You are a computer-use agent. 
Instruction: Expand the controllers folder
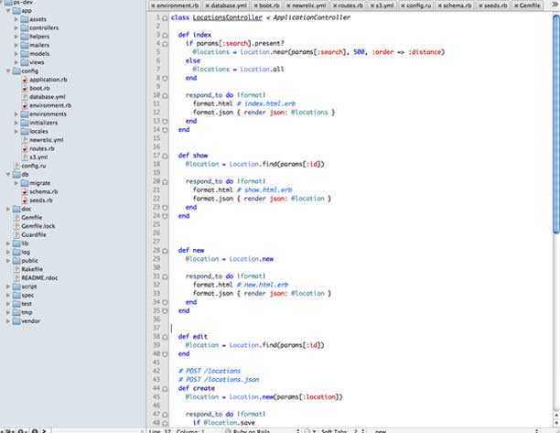[x=16, y=27]
